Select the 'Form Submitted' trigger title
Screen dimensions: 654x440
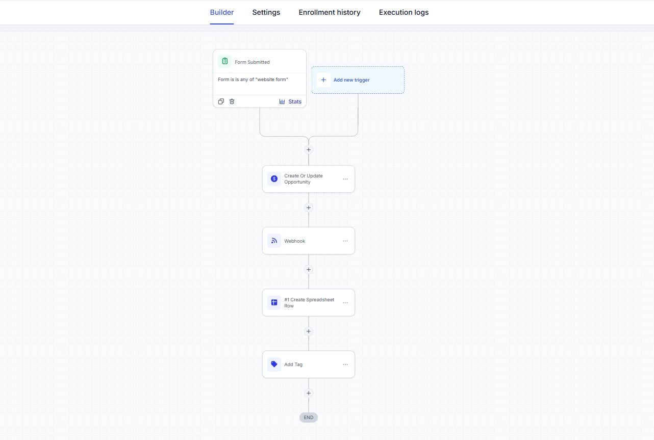click(252, 62)
